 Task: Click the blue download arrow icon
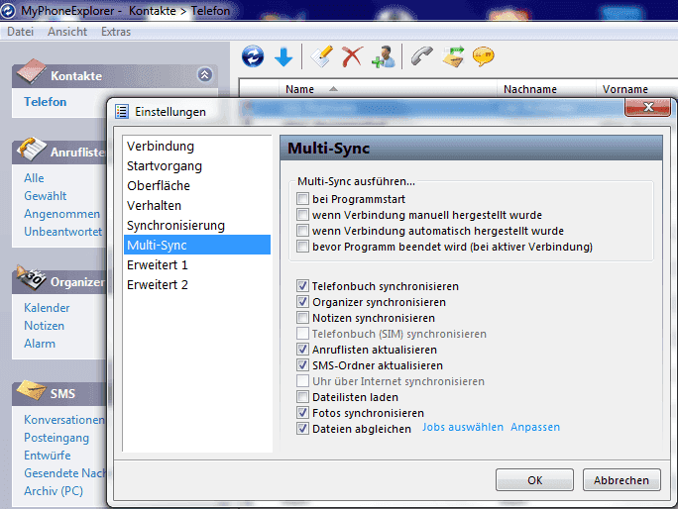pyautogui.click(x=283, y=57)
